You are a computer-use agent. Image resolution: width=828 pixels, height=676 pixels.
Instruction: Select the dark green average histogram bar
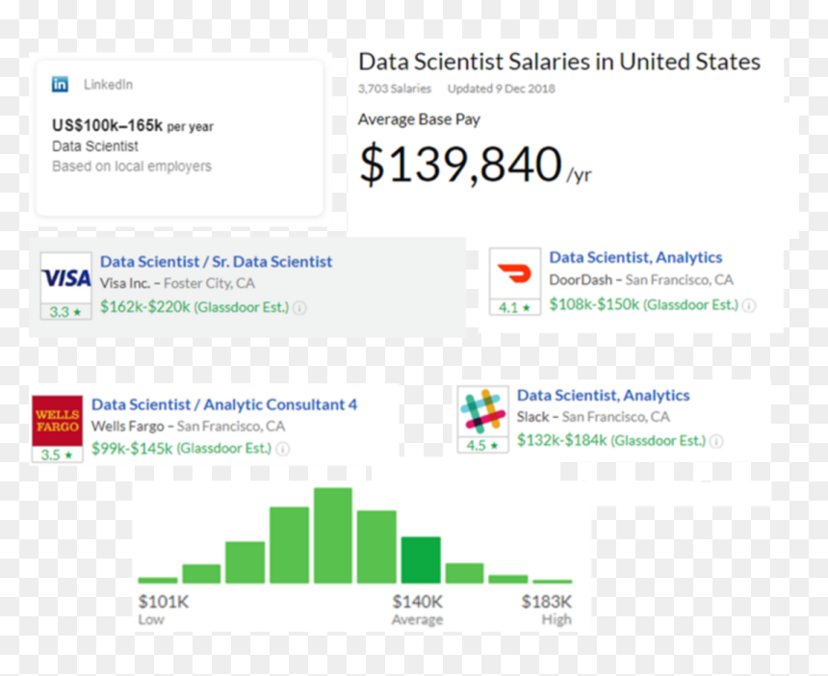tap(421, 559)
